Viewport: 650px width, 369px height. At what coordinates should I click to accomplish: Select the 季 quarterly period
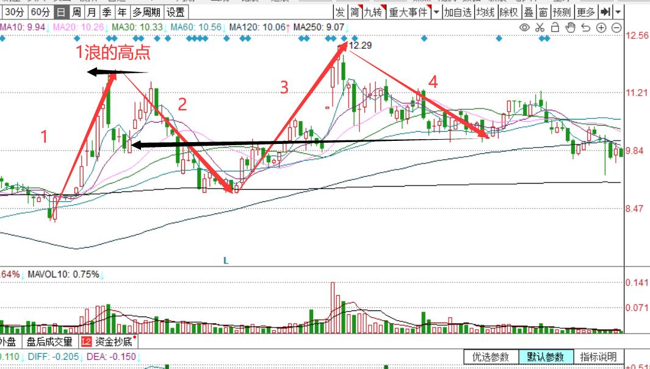click(107, 12)
